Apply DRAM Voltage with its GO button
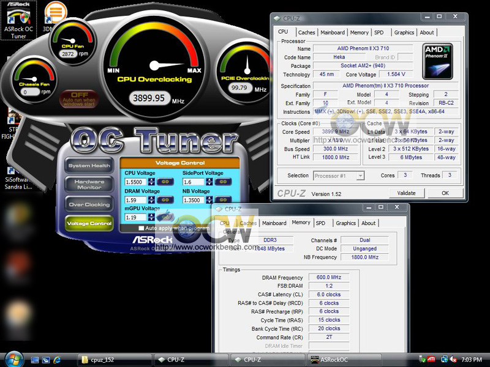Image resolution: width=490 pixels, height=367 pixels. (x=165, y=200)
